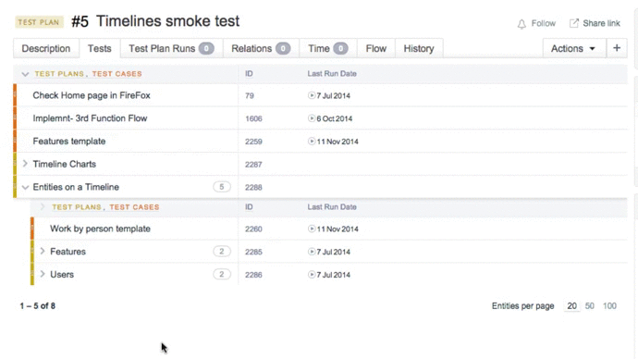Click the 1 – 5 of 8 pagination text
This screenshot has width=638, height=359.
(x=37, y=305)
